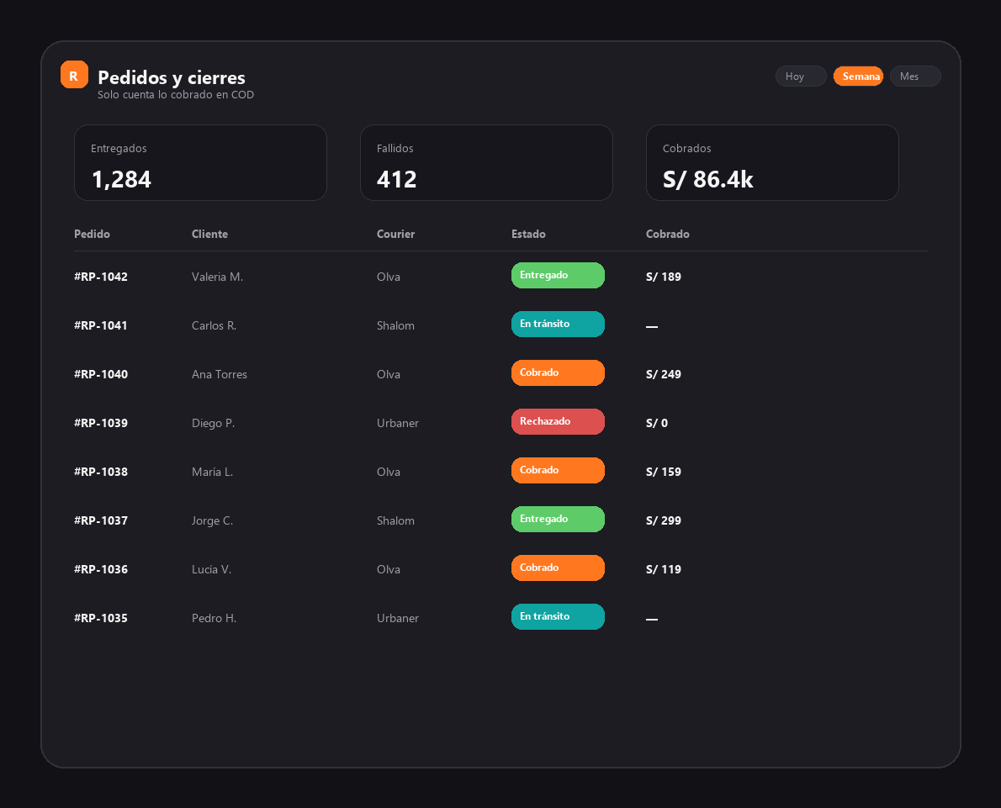Screen dimensions: 1001x808
Task: Open order #RP-1037
Action: tap(101, 520)
